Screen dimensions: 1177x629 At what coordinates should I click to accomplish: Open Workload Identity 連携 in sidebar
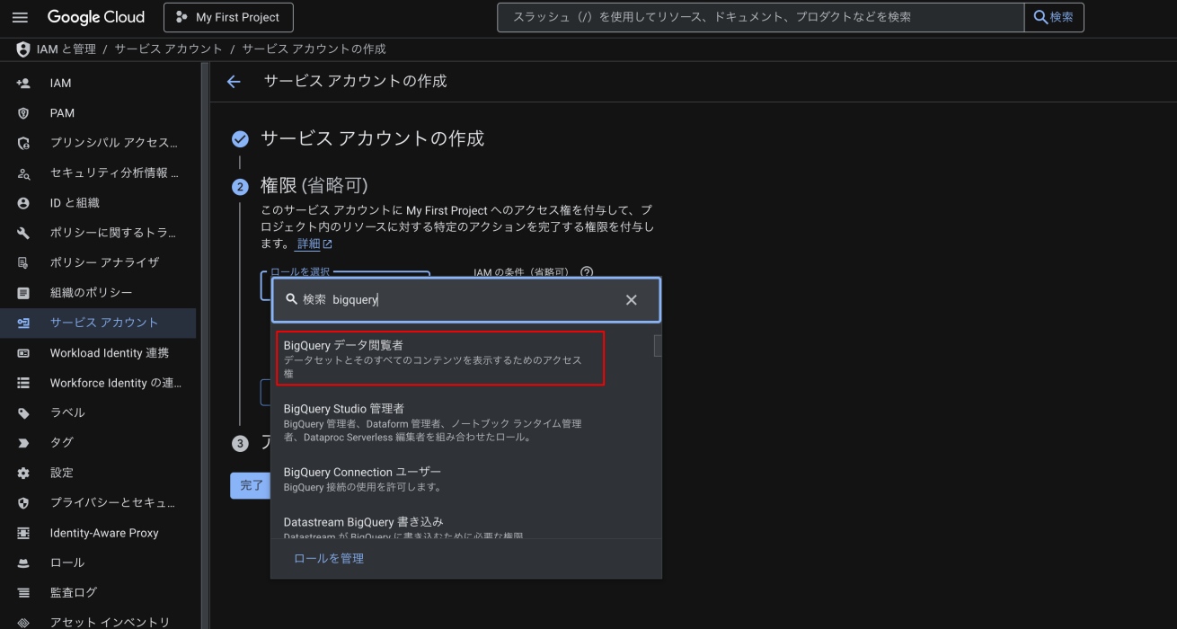pos(109,352)
